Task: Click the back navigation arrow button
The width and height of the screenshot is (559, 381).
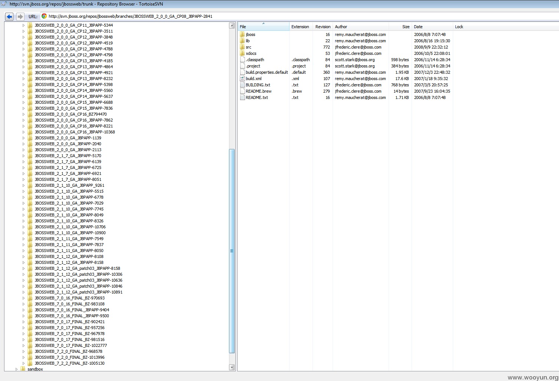Action: (9, 16)
